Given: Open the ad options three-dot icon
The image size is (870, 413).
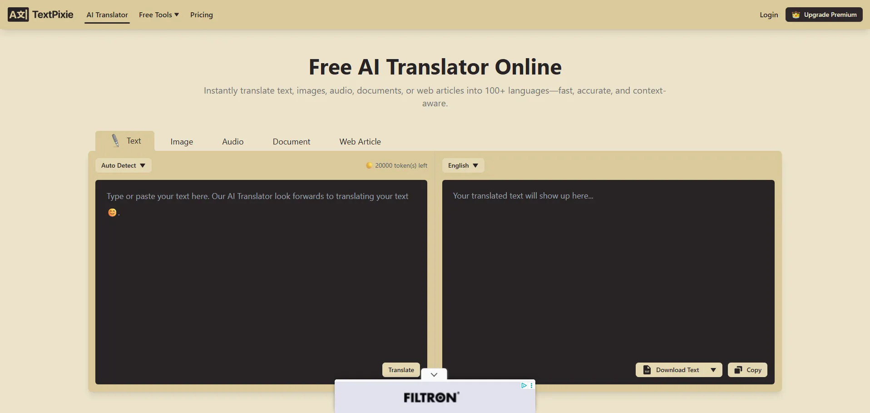Looking at the screenshot, I should pos(531,385).
